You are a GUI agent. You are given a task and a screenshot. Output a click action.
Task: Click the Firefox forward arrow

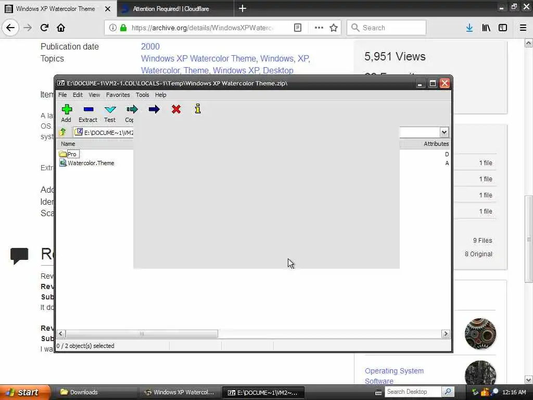[x=28, y=28]
